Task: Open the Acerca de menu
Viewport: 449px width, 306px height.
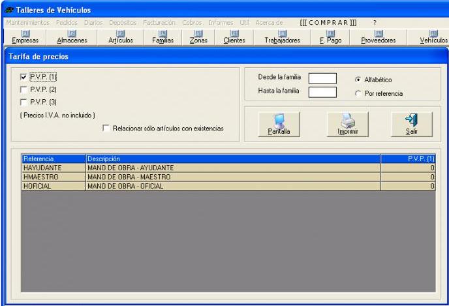Action: click(x=269, y=23)
